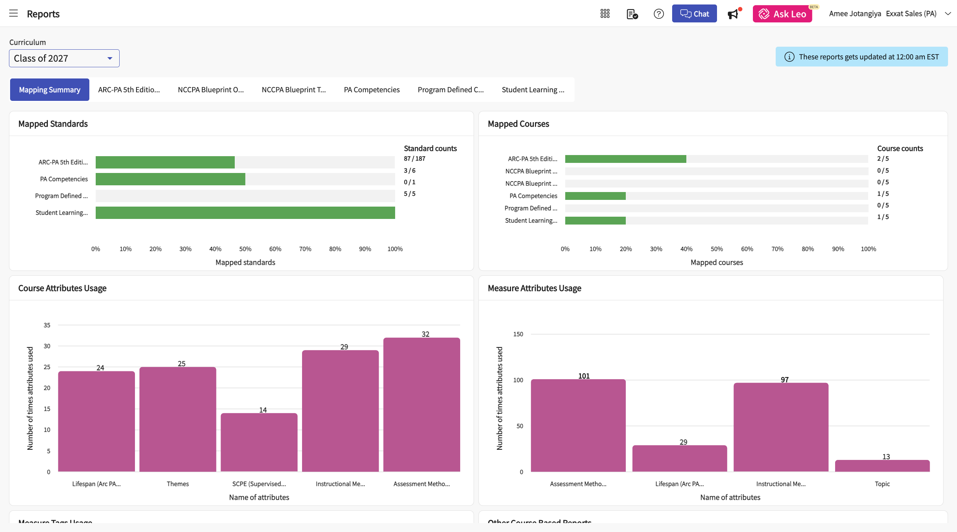Click the checklist document icon
Viewport: 957px width, 532px height.
pos(632,14)
